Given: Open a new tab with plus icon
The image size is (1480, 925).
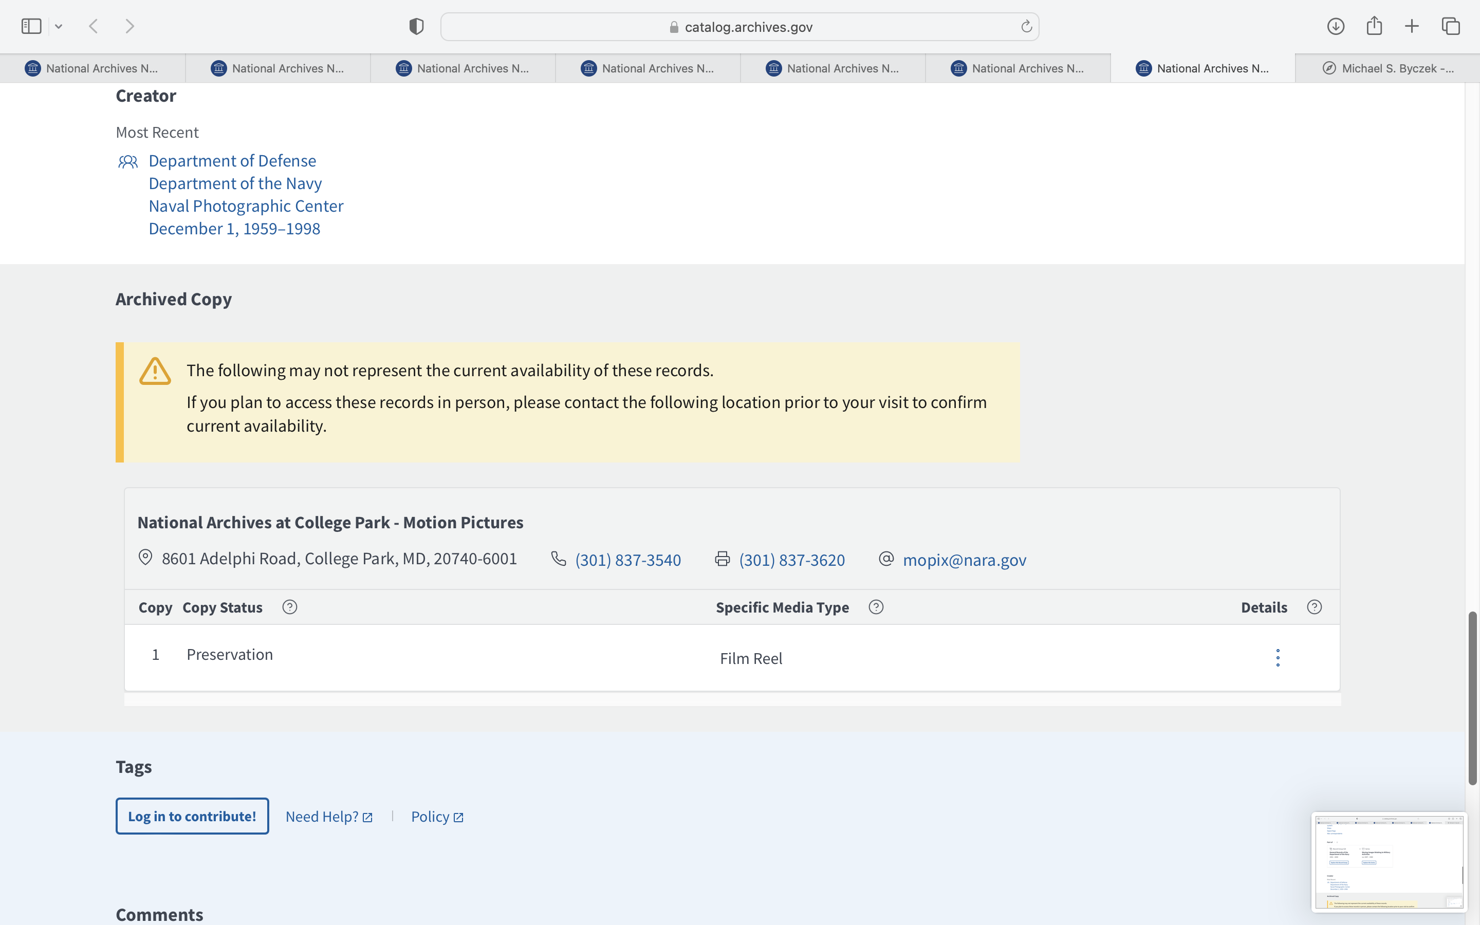Looking at the screenshot, I should pyautogui.click(x=1412, y=26).
